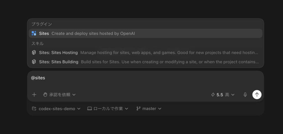Viewport: 283px width, 134px height.
Task: Click the folder icon beside codex-sites-demo
Action: pos(34,108)
